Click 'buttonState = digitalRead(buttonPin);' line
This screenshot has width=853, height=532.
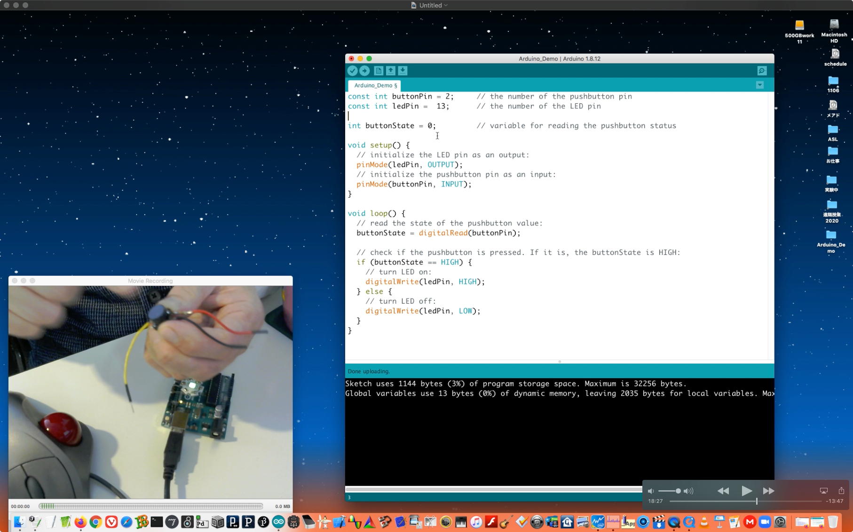(x=438, y=233)
